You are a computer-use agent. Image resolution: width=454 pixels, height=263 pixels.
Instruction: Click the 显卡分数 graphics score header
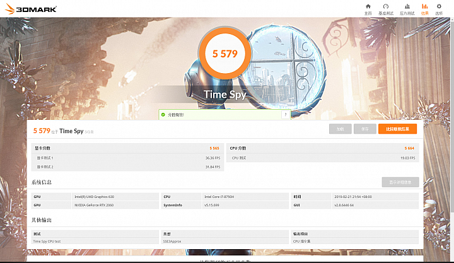tap(42, 148)
